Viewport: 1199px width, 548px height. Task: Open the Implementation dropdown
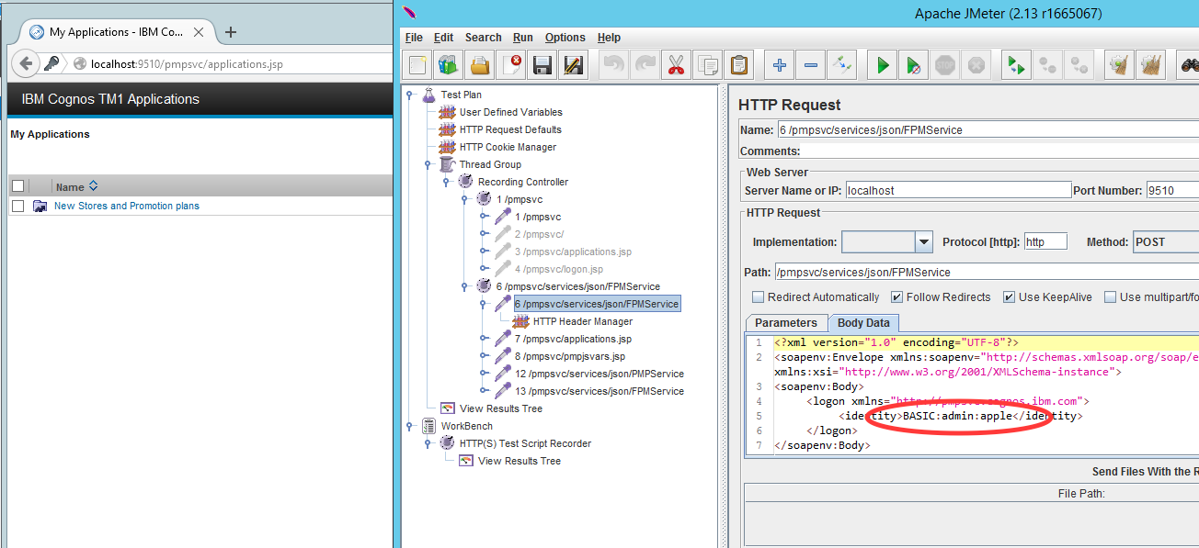925,242
